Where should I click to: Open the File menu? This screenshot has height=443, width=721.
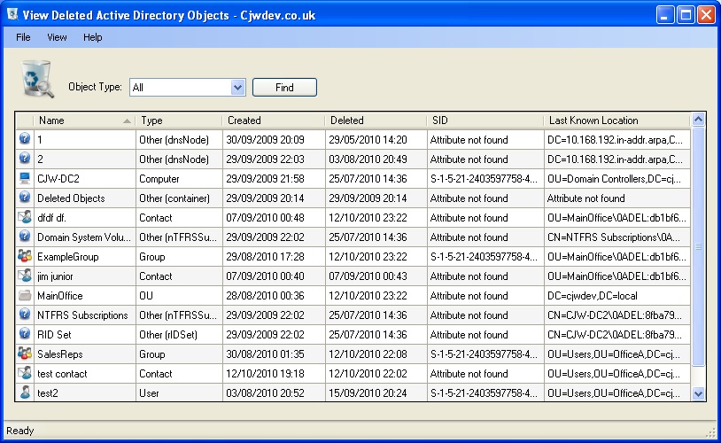23,37
